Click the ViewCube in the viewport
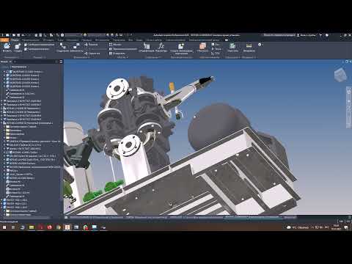This screenshot has width=352, height=264. click(x=340, y=75)
